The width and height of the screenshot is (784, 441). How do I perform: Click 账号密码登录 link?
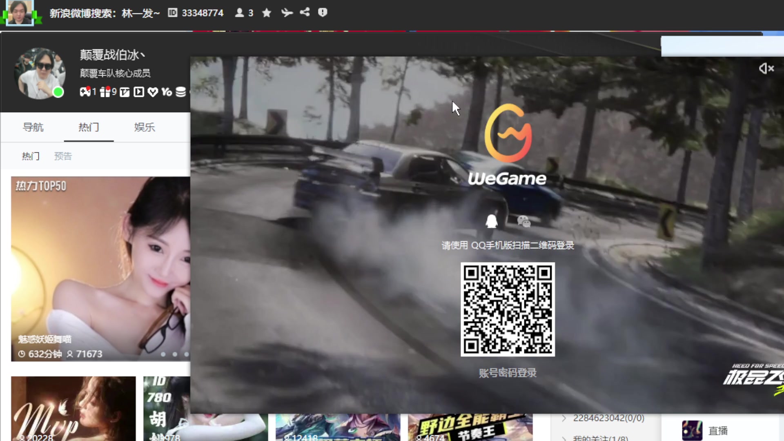tap(508, 372)
